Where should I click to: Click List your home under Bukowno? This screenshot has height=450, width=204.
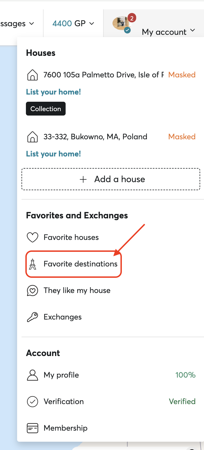[53, 154]
